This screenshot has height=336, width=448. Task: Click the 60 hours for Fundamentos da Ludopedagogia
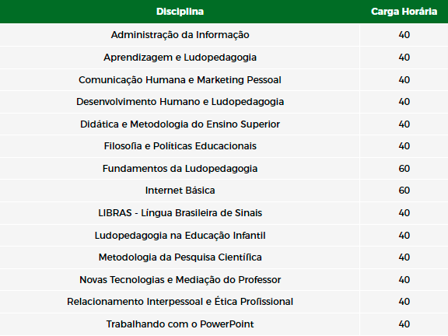(404, 169)
